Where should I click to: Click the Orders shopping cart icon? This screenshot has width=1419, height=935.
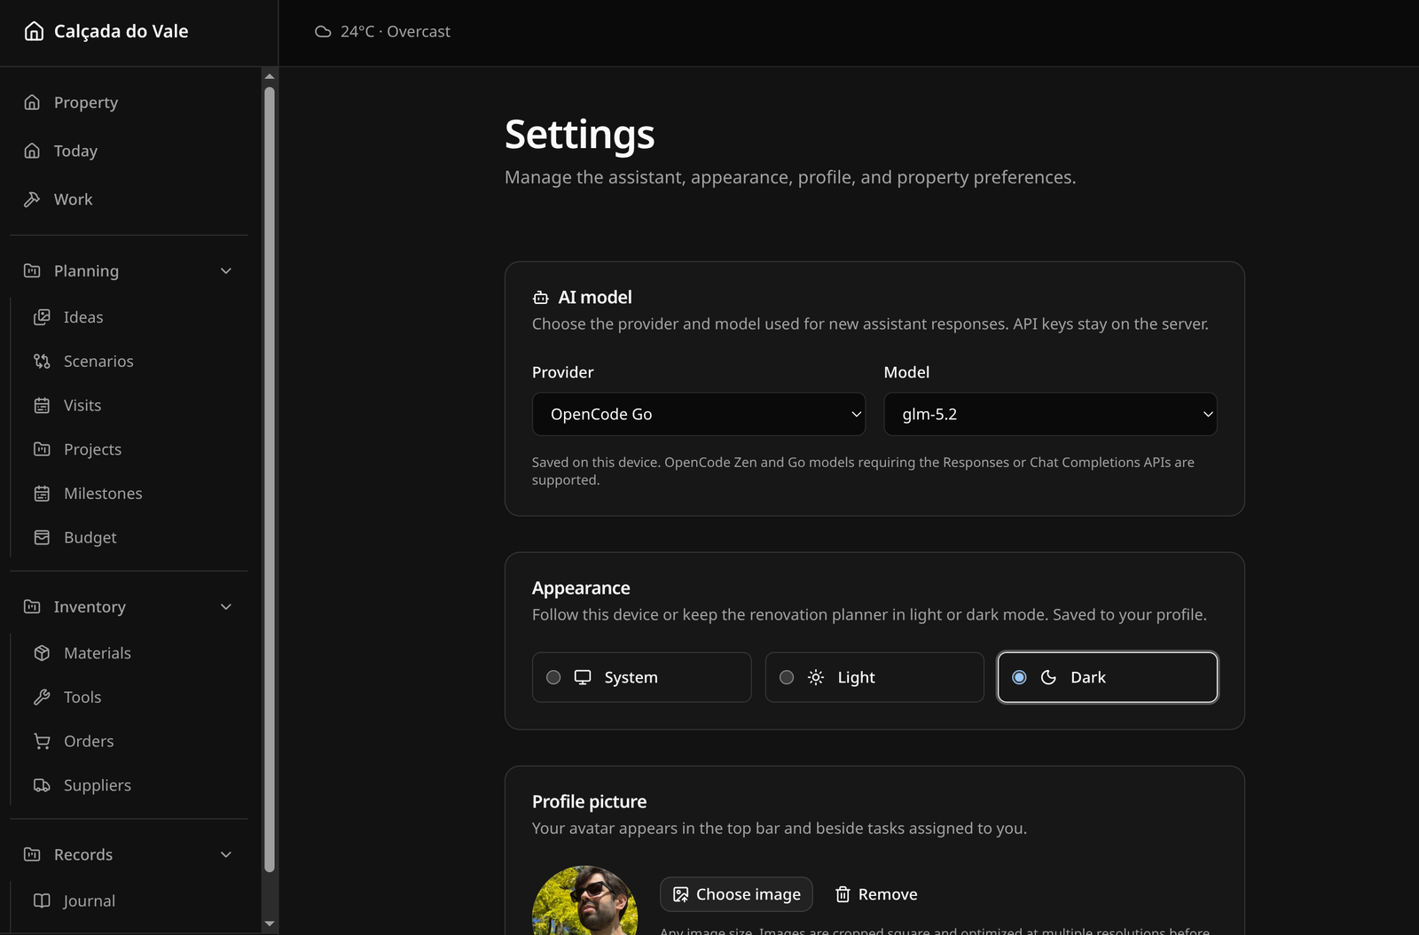click(x=42, y=741)
